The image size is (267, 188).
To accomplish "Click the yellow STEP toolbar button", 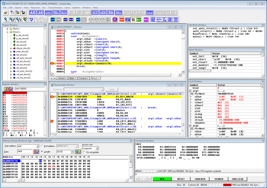I will pyautogui.click(x=65, y=19).
